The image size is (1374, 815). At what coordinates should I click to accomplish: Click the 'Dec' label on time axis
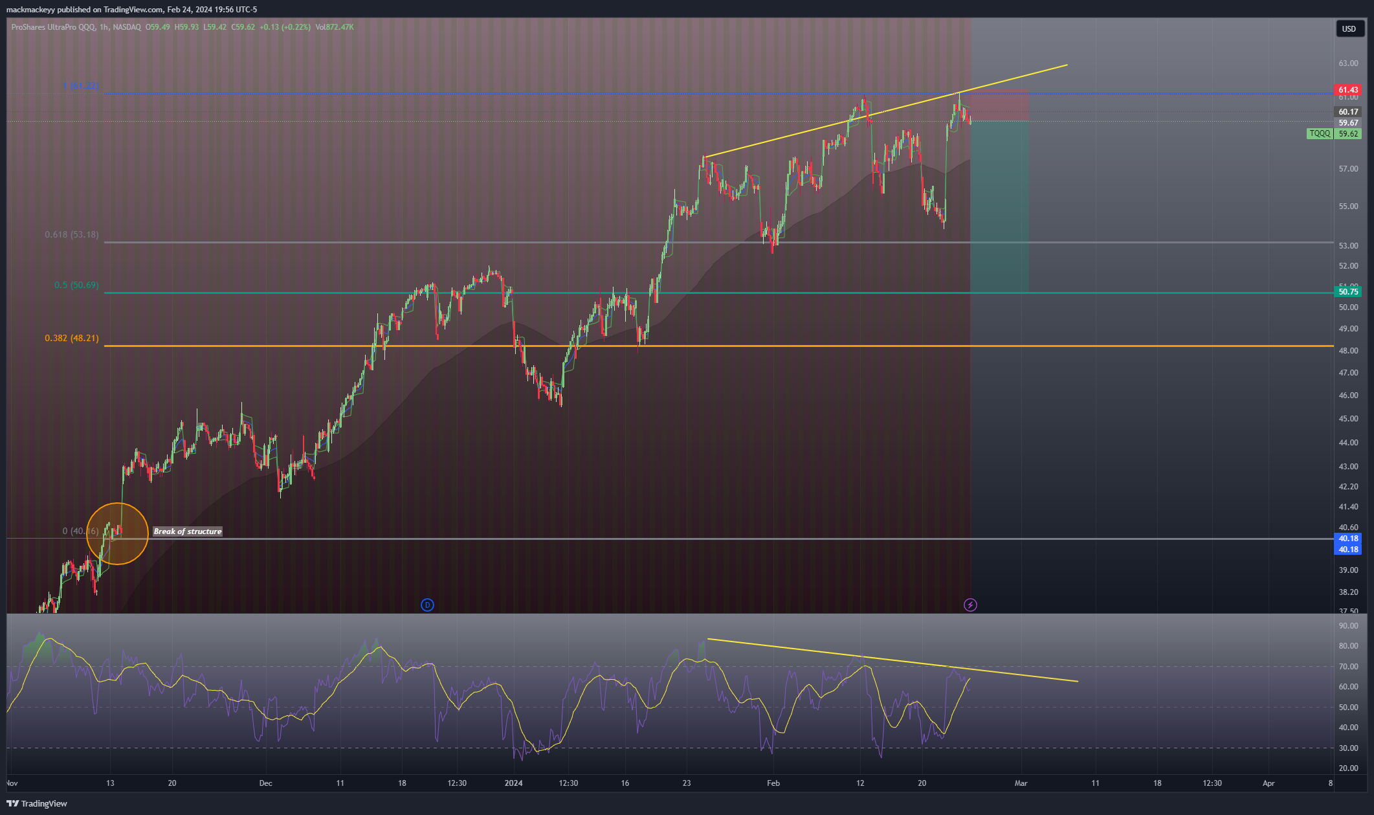pyautogui.click(x=266, y=783)
